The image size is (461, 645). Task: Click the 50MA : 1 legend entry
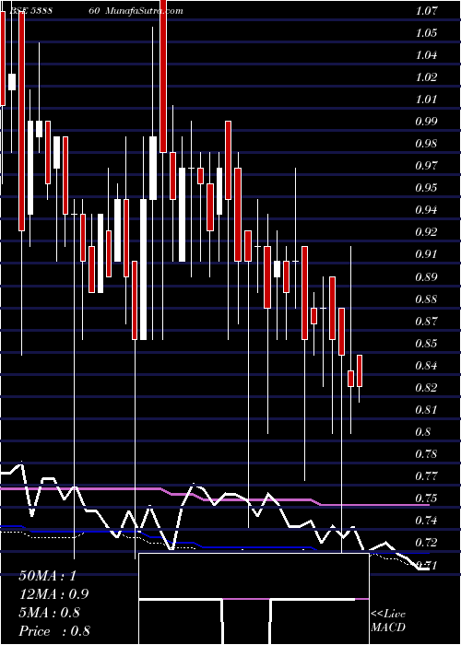click(x=48, y=576)
